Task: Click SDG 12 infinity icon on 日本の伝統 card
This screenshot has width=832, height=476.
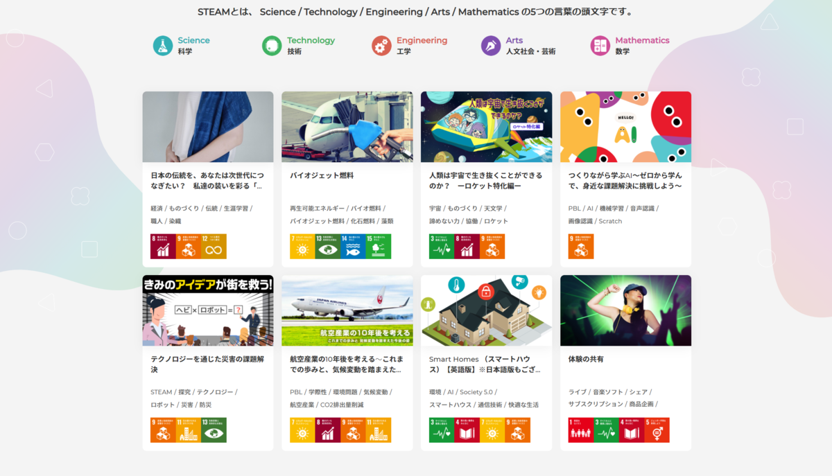Action: click(214, 247)
